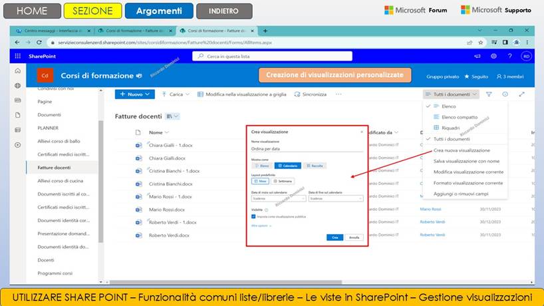Click the Annulla button in dialog
Screen dimensions: 544x306
pos(354,237)
